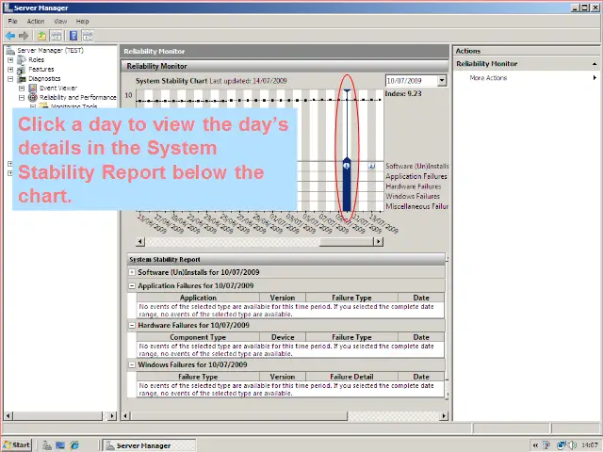
Task: Expand Software (Un)Installs for 10/07/2009 section
Action: tap(132, 272)
